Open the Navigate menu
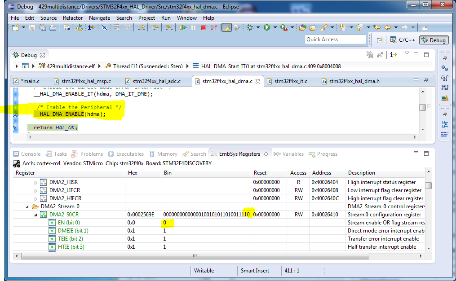The height and width of the screenshot is (281, 456). pos(99,18)
